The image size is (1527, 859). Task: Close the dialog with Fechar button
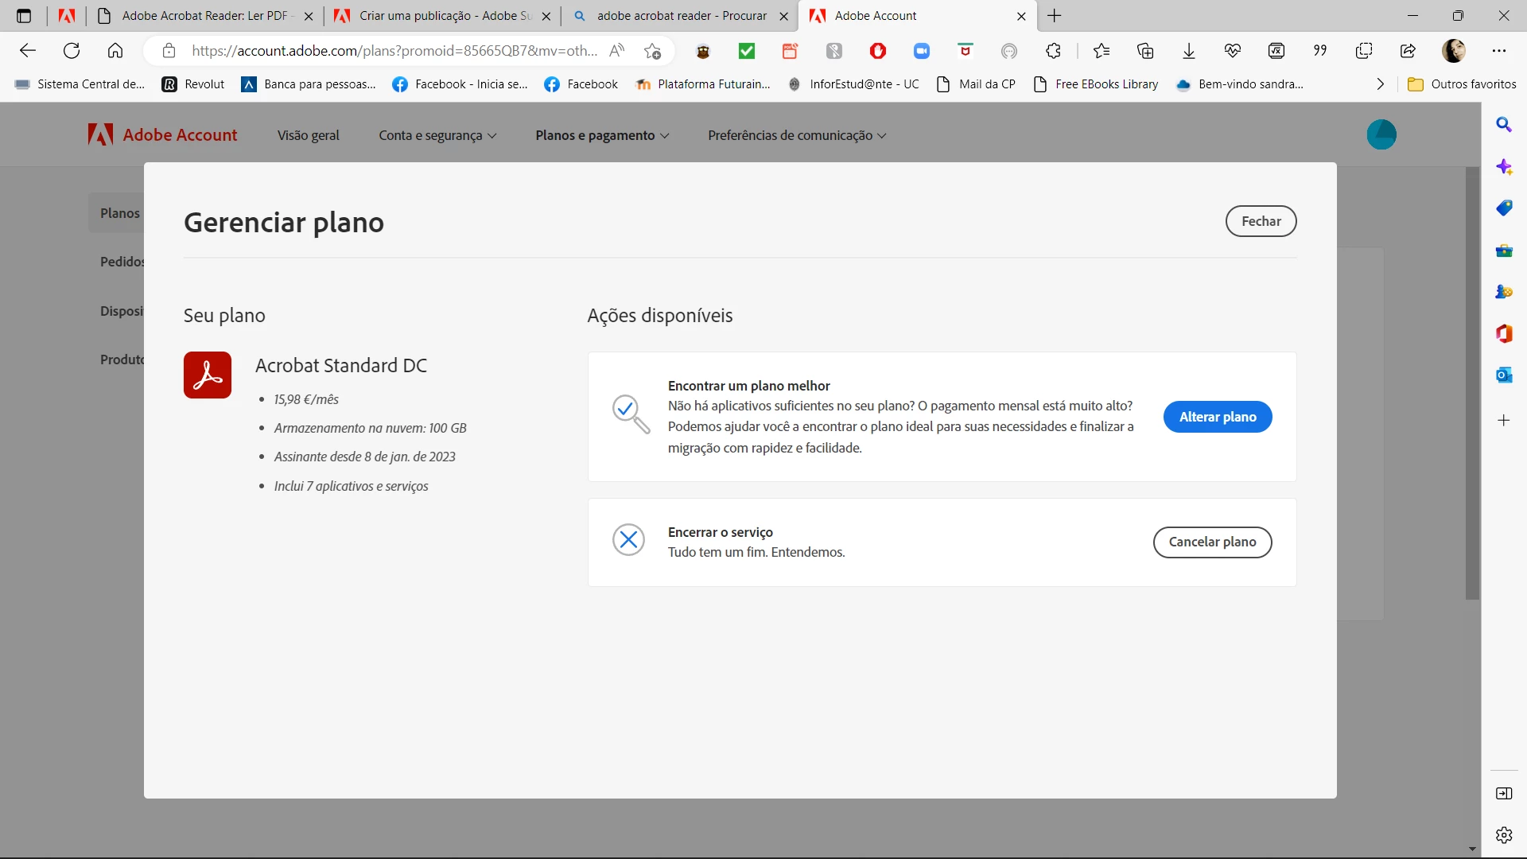pyautogui.click(x=1261, y=221)
